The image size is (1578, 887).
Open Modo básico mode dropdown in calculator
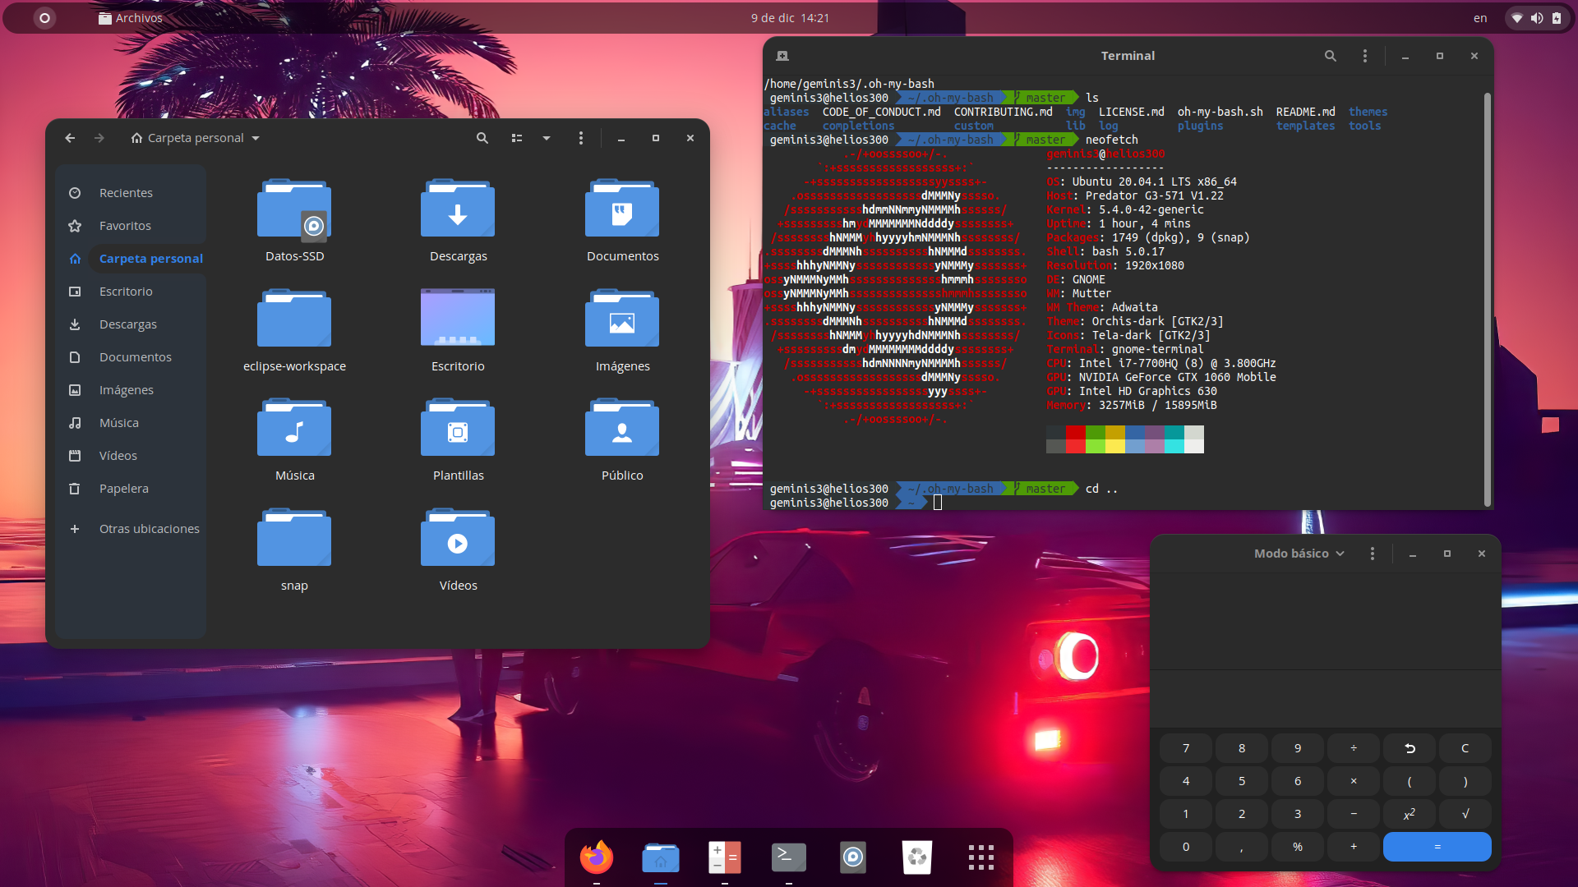[1299, 554]
